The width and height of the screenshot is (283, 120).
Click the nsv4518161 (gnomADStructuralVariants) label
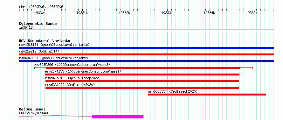point(54,45)
